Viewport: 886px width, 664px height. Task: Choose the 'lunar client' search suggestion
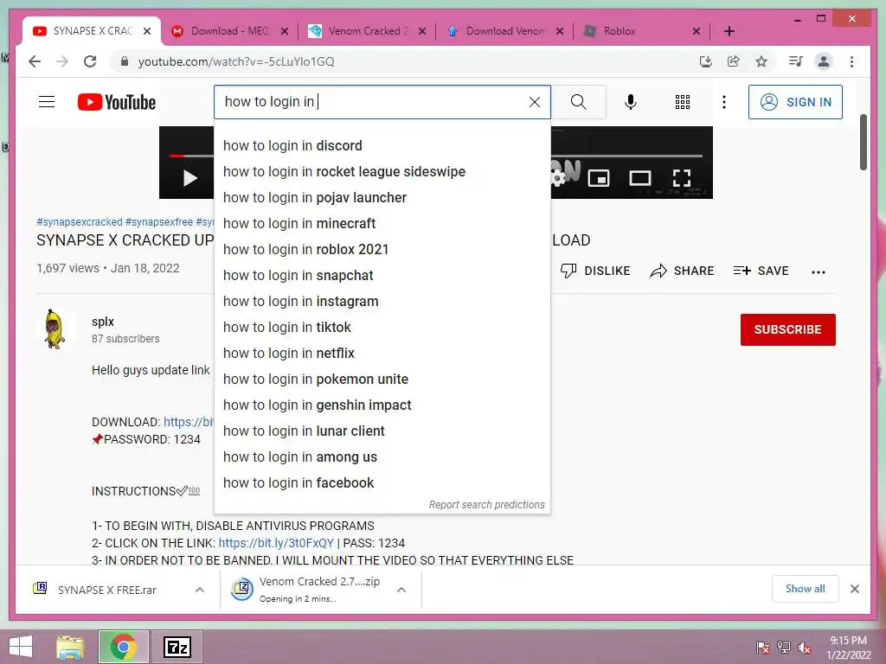point(382,431)
